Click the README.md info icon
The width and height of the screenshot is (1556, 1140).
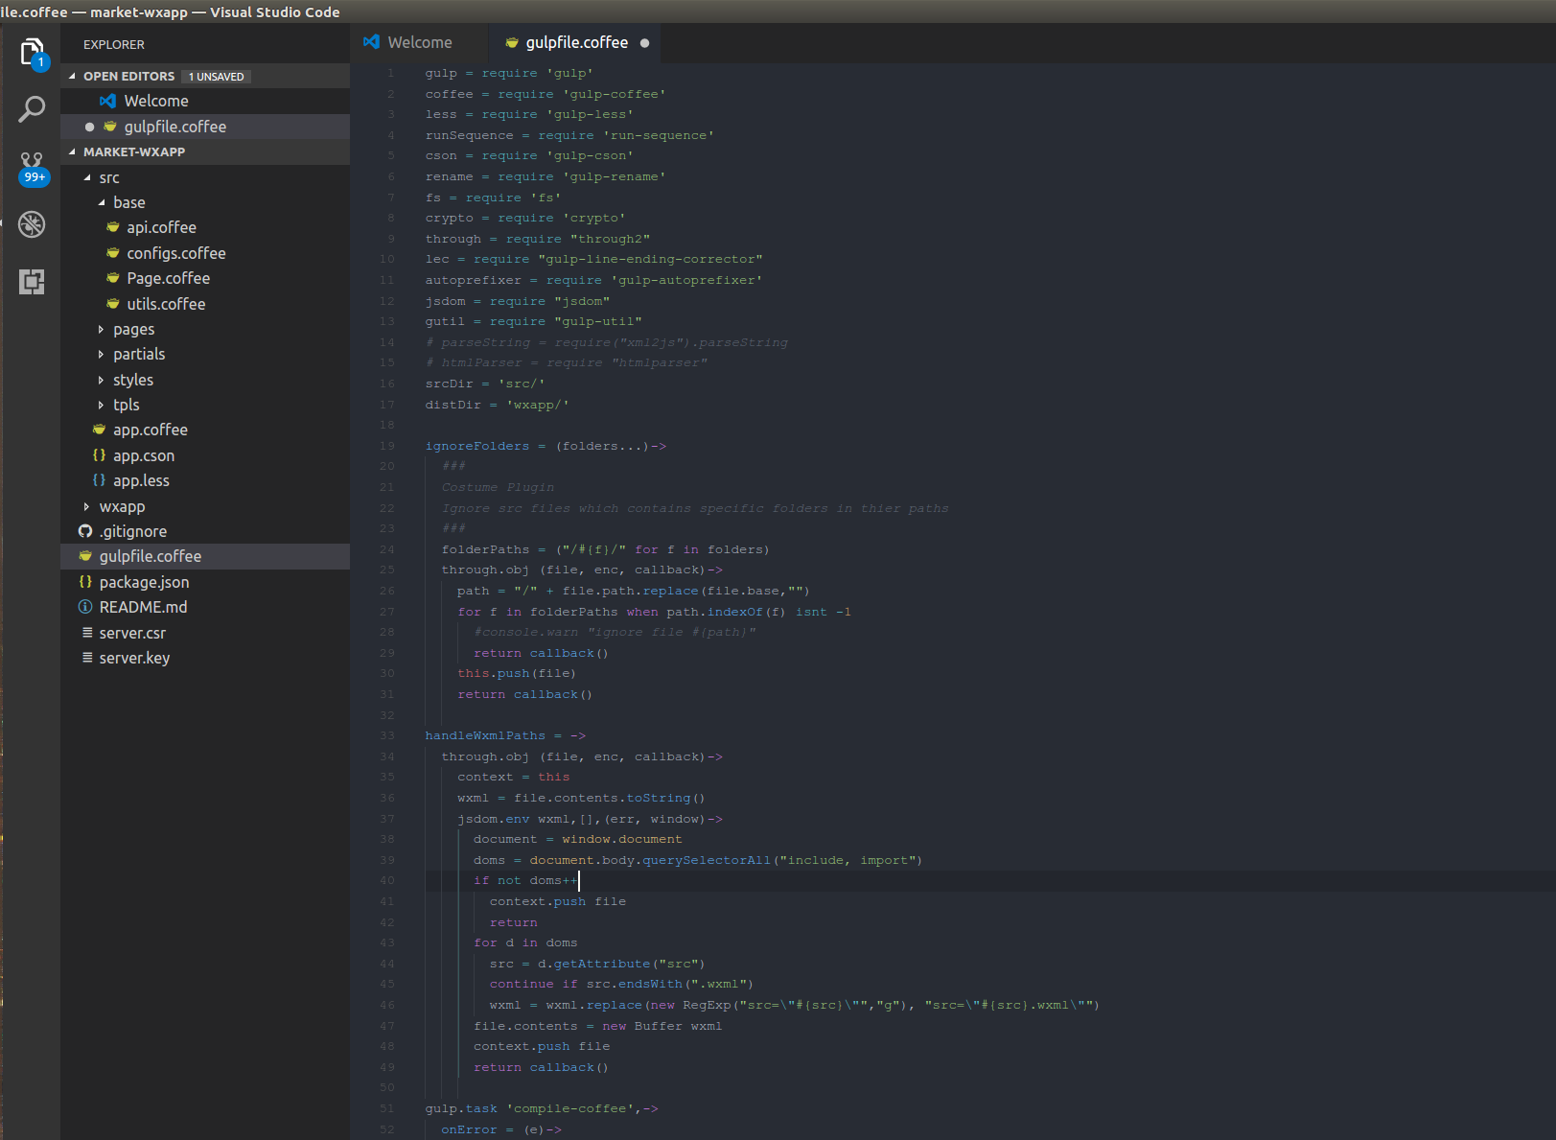[85, 606]
